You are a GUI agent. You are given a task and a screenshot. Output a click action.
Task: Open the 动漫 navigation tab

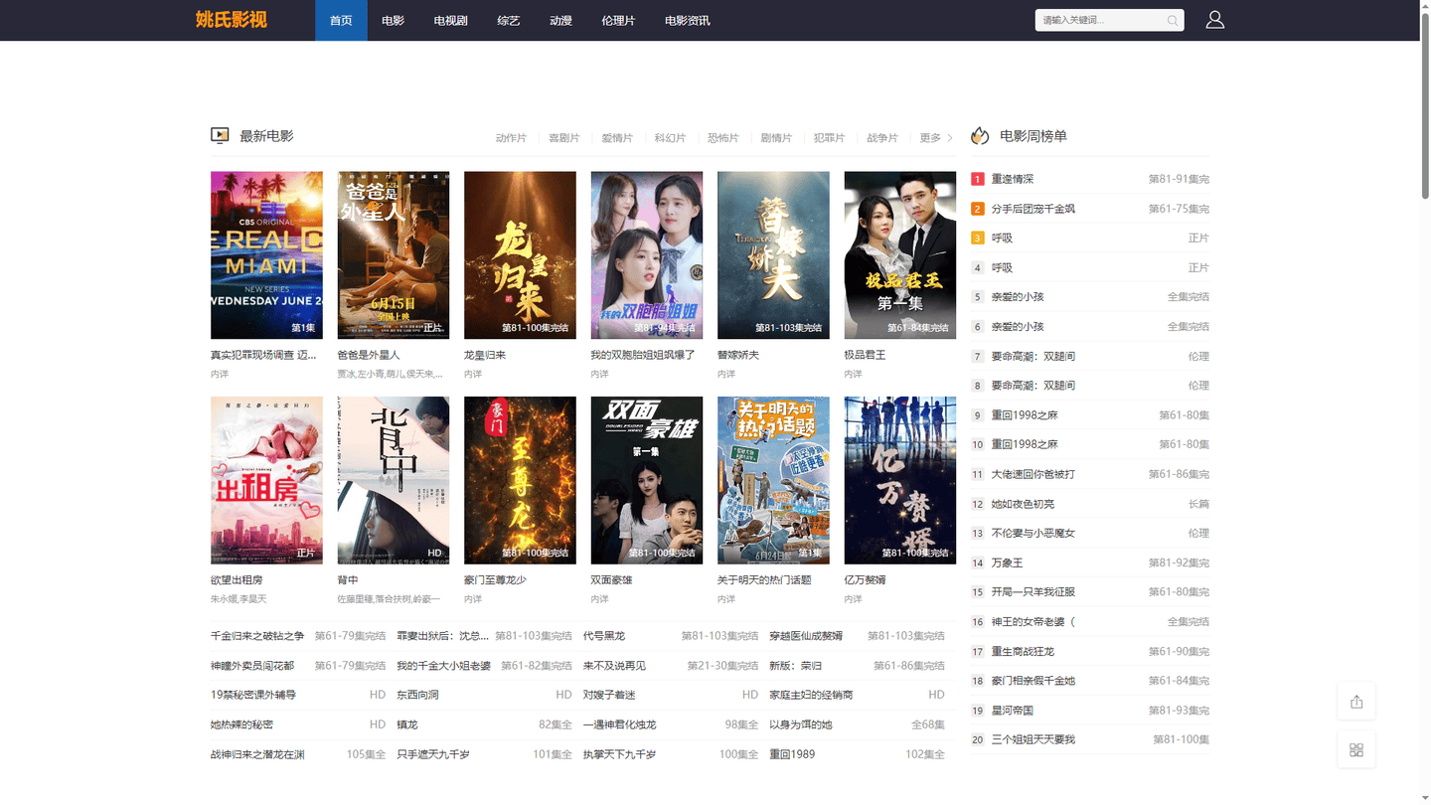tap(561, 20)
